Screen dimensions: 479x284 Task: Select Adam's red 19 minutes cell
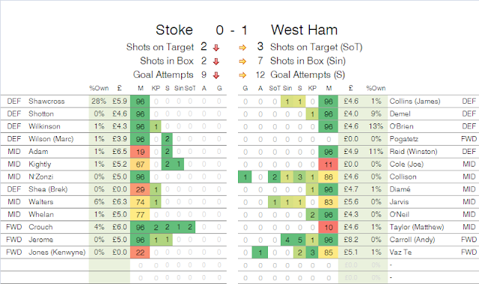tap(140, 152)
